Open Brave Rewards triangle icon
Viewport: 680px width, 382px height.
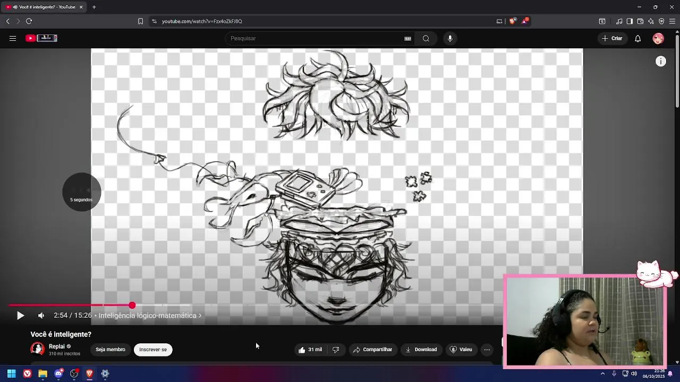click(x=525, y=21)
